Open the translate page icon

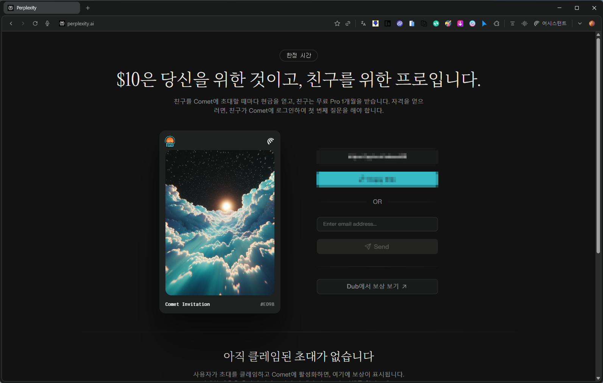tap(363, 23)
